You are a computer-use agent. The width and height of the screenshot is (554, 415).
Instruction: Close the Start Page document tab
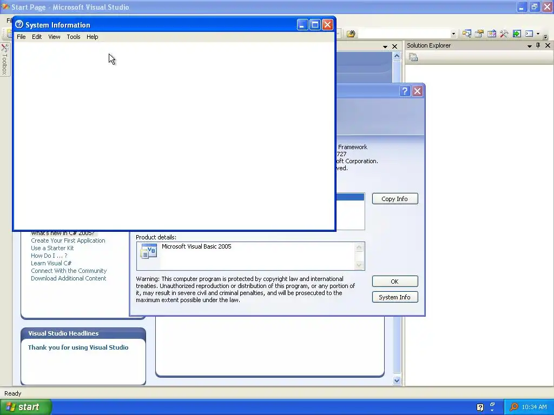394,46
